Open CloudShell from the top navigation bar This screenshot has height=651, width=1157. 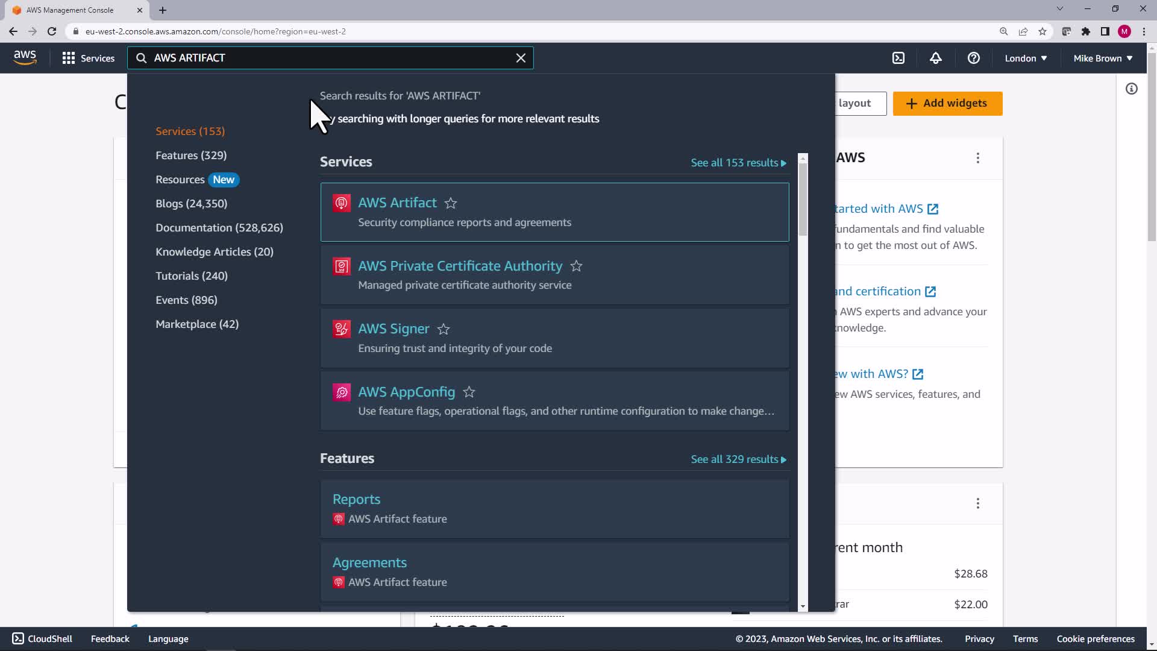898,58
